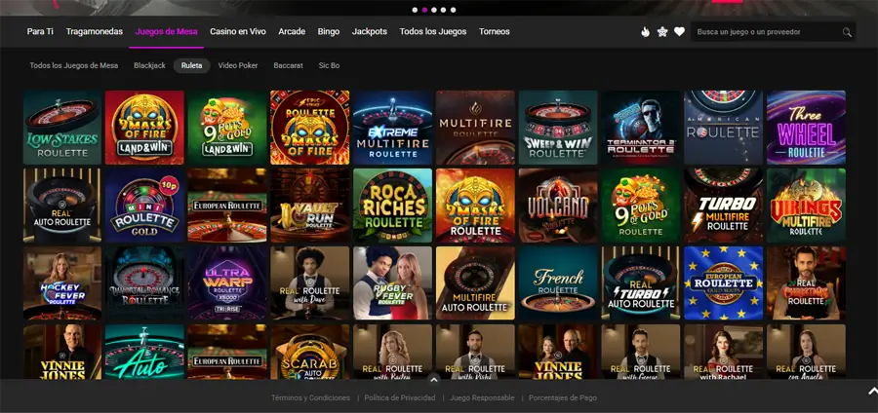Launch Hockey Fever Roulette
878x413 pixels.
(62, 283)
